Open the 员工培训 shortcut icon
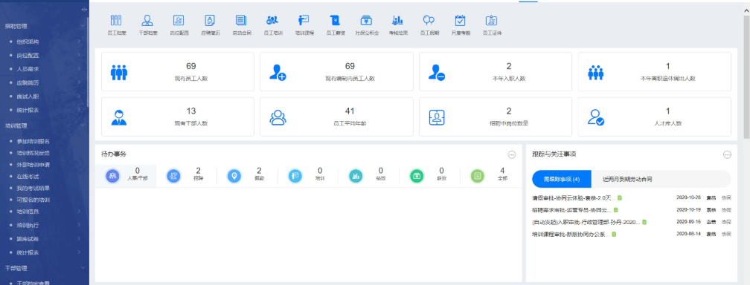The width and height of the screenshot is (750, 285). [272, 20]
